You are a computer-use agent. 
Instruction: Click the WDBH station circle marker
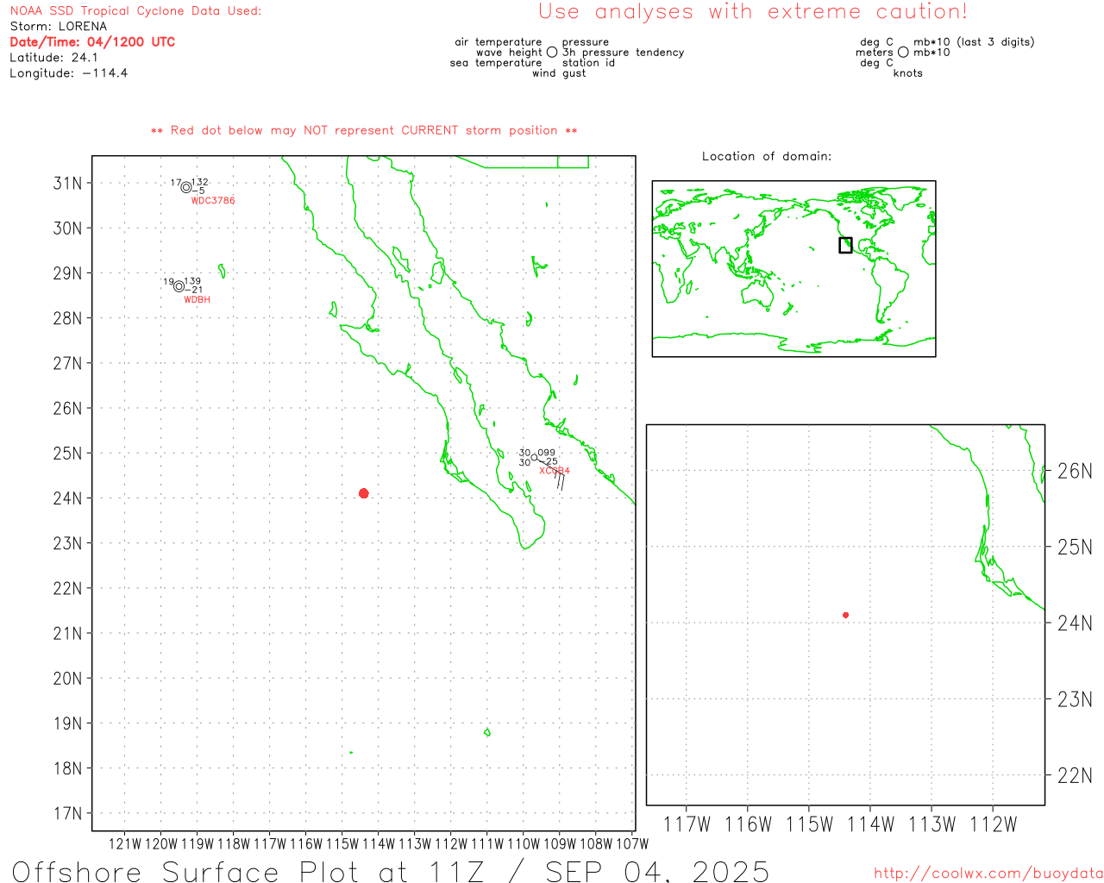tap(179, 286)
